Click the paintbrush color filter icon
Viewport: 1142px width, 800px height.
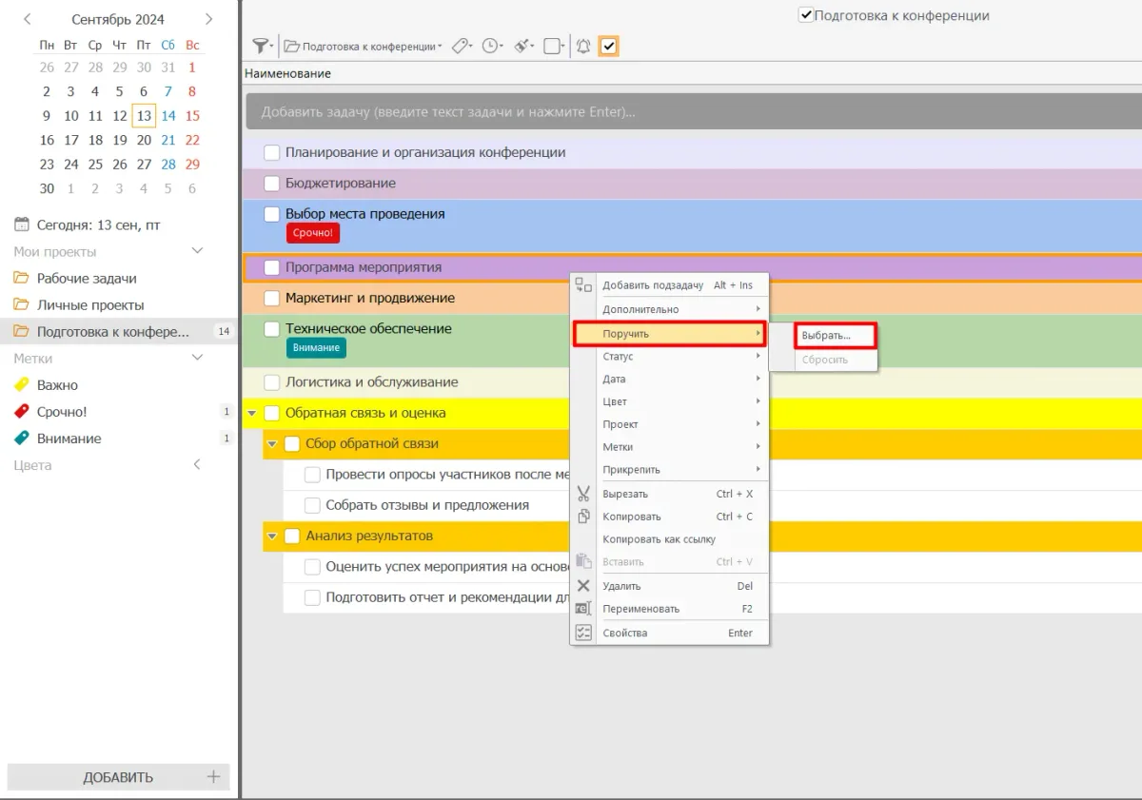(522, 46)
